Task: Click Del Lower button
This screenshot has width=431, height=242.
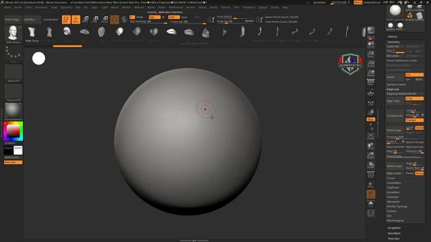Action: pos(395,56)
